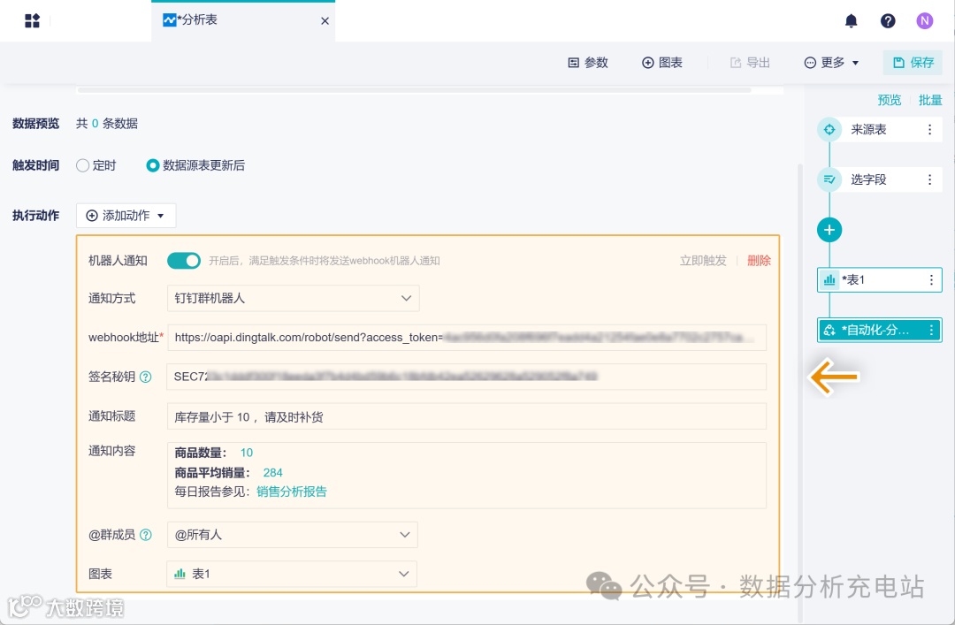This screenshot has width=955, height=625.
Task: Click the 通知标题 input field
Action: 467,416
